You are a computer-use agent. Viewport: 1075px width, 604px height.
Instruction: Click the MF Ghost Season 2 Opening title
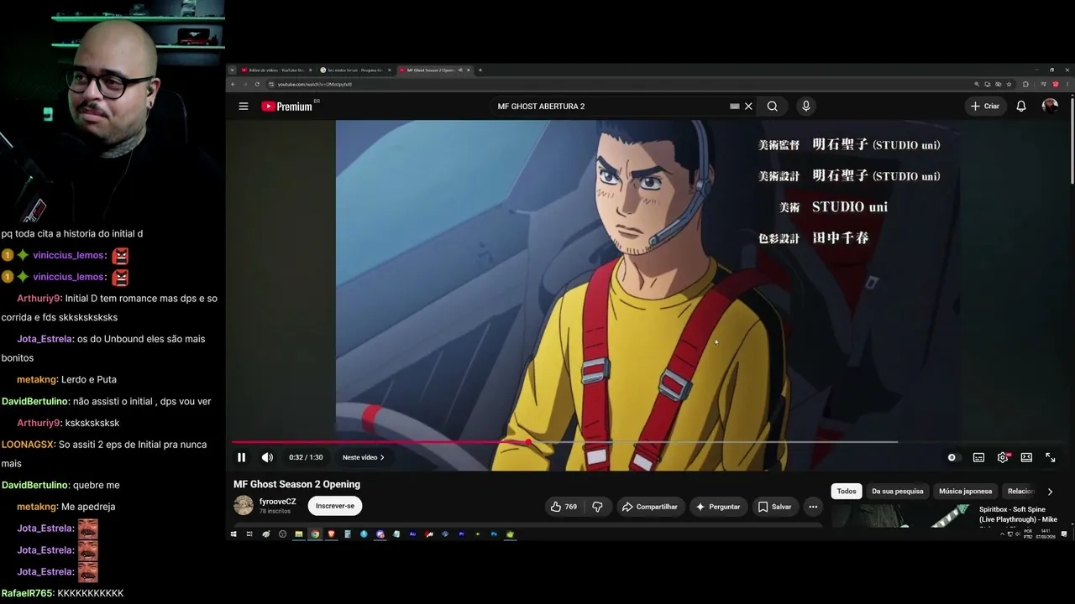pos(296,484)
